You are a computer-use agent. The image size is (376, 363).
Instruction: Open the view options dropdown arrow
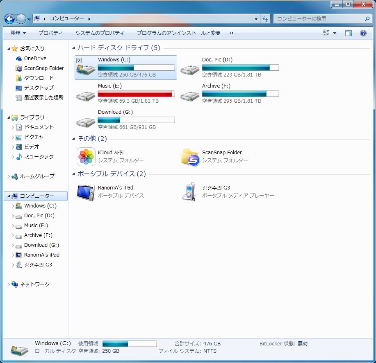(x=335, y=33)
